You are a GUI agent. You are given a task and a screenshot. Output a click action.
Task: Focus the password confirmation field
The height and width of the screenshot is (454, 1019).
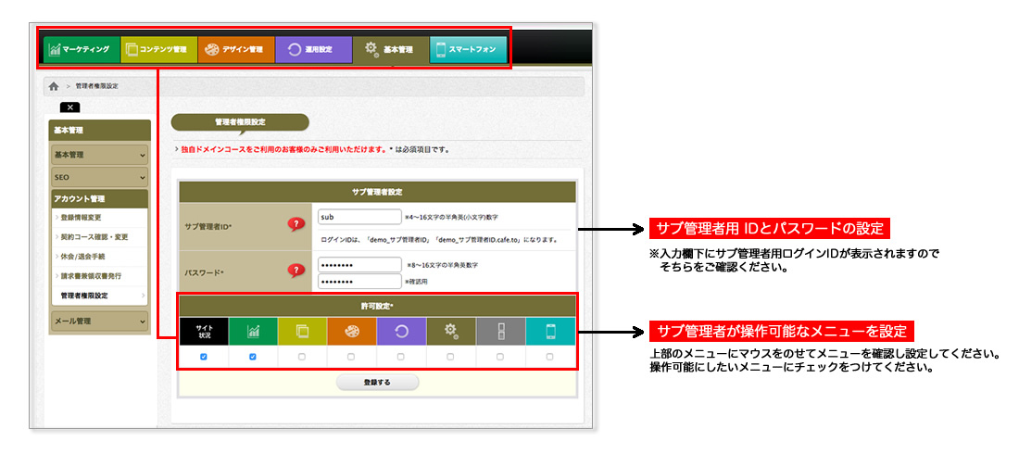[360, 282]
